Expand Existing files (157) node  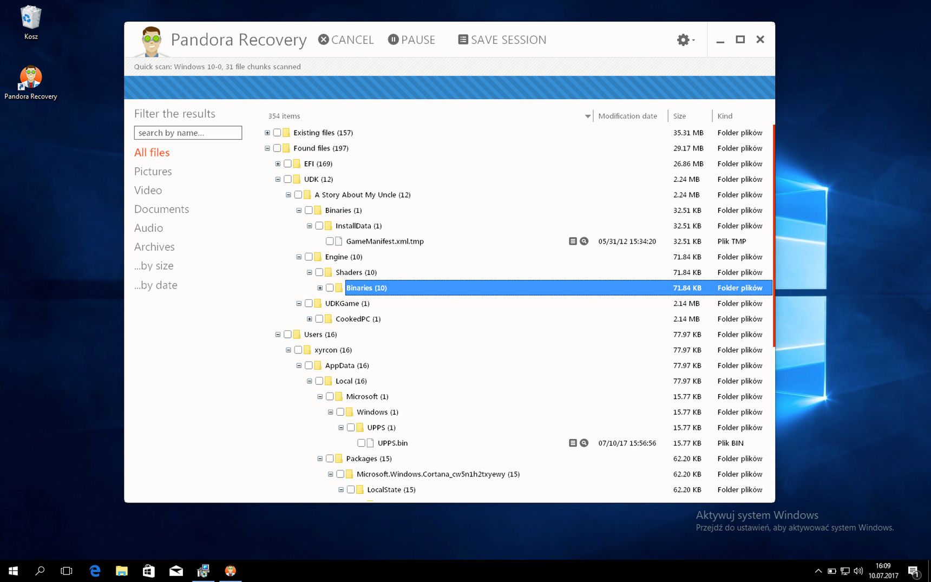pos(267,133)
